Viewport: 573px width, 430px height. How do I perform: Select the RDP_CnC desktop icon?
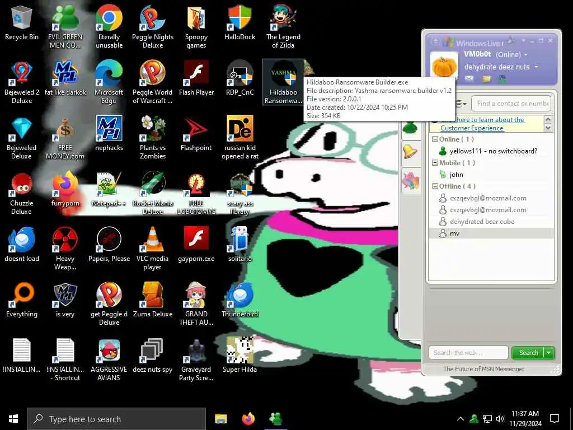[239, 77]
